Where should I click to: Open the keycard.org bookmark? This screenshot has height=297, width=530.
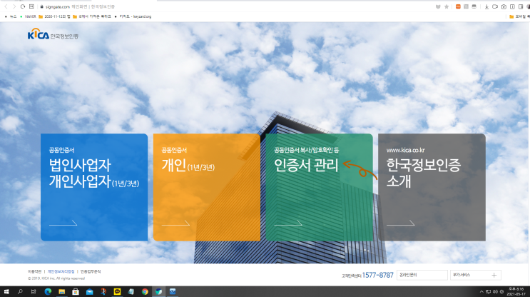point(133,16)
